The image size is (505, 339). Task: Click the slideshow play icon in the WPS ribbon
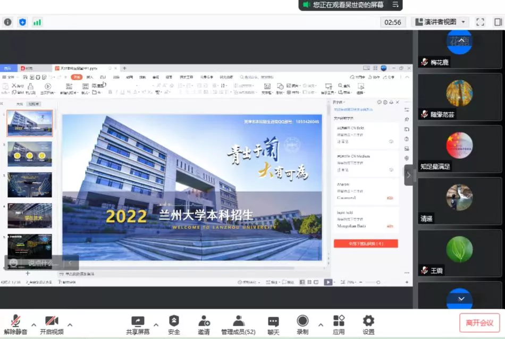[x=48, y=86]
